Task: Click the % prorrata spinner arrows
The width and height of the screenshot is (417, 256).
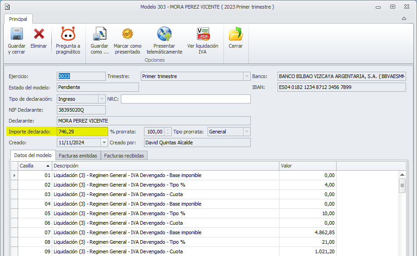Action: pyautogui.click(x=168, y=132)
